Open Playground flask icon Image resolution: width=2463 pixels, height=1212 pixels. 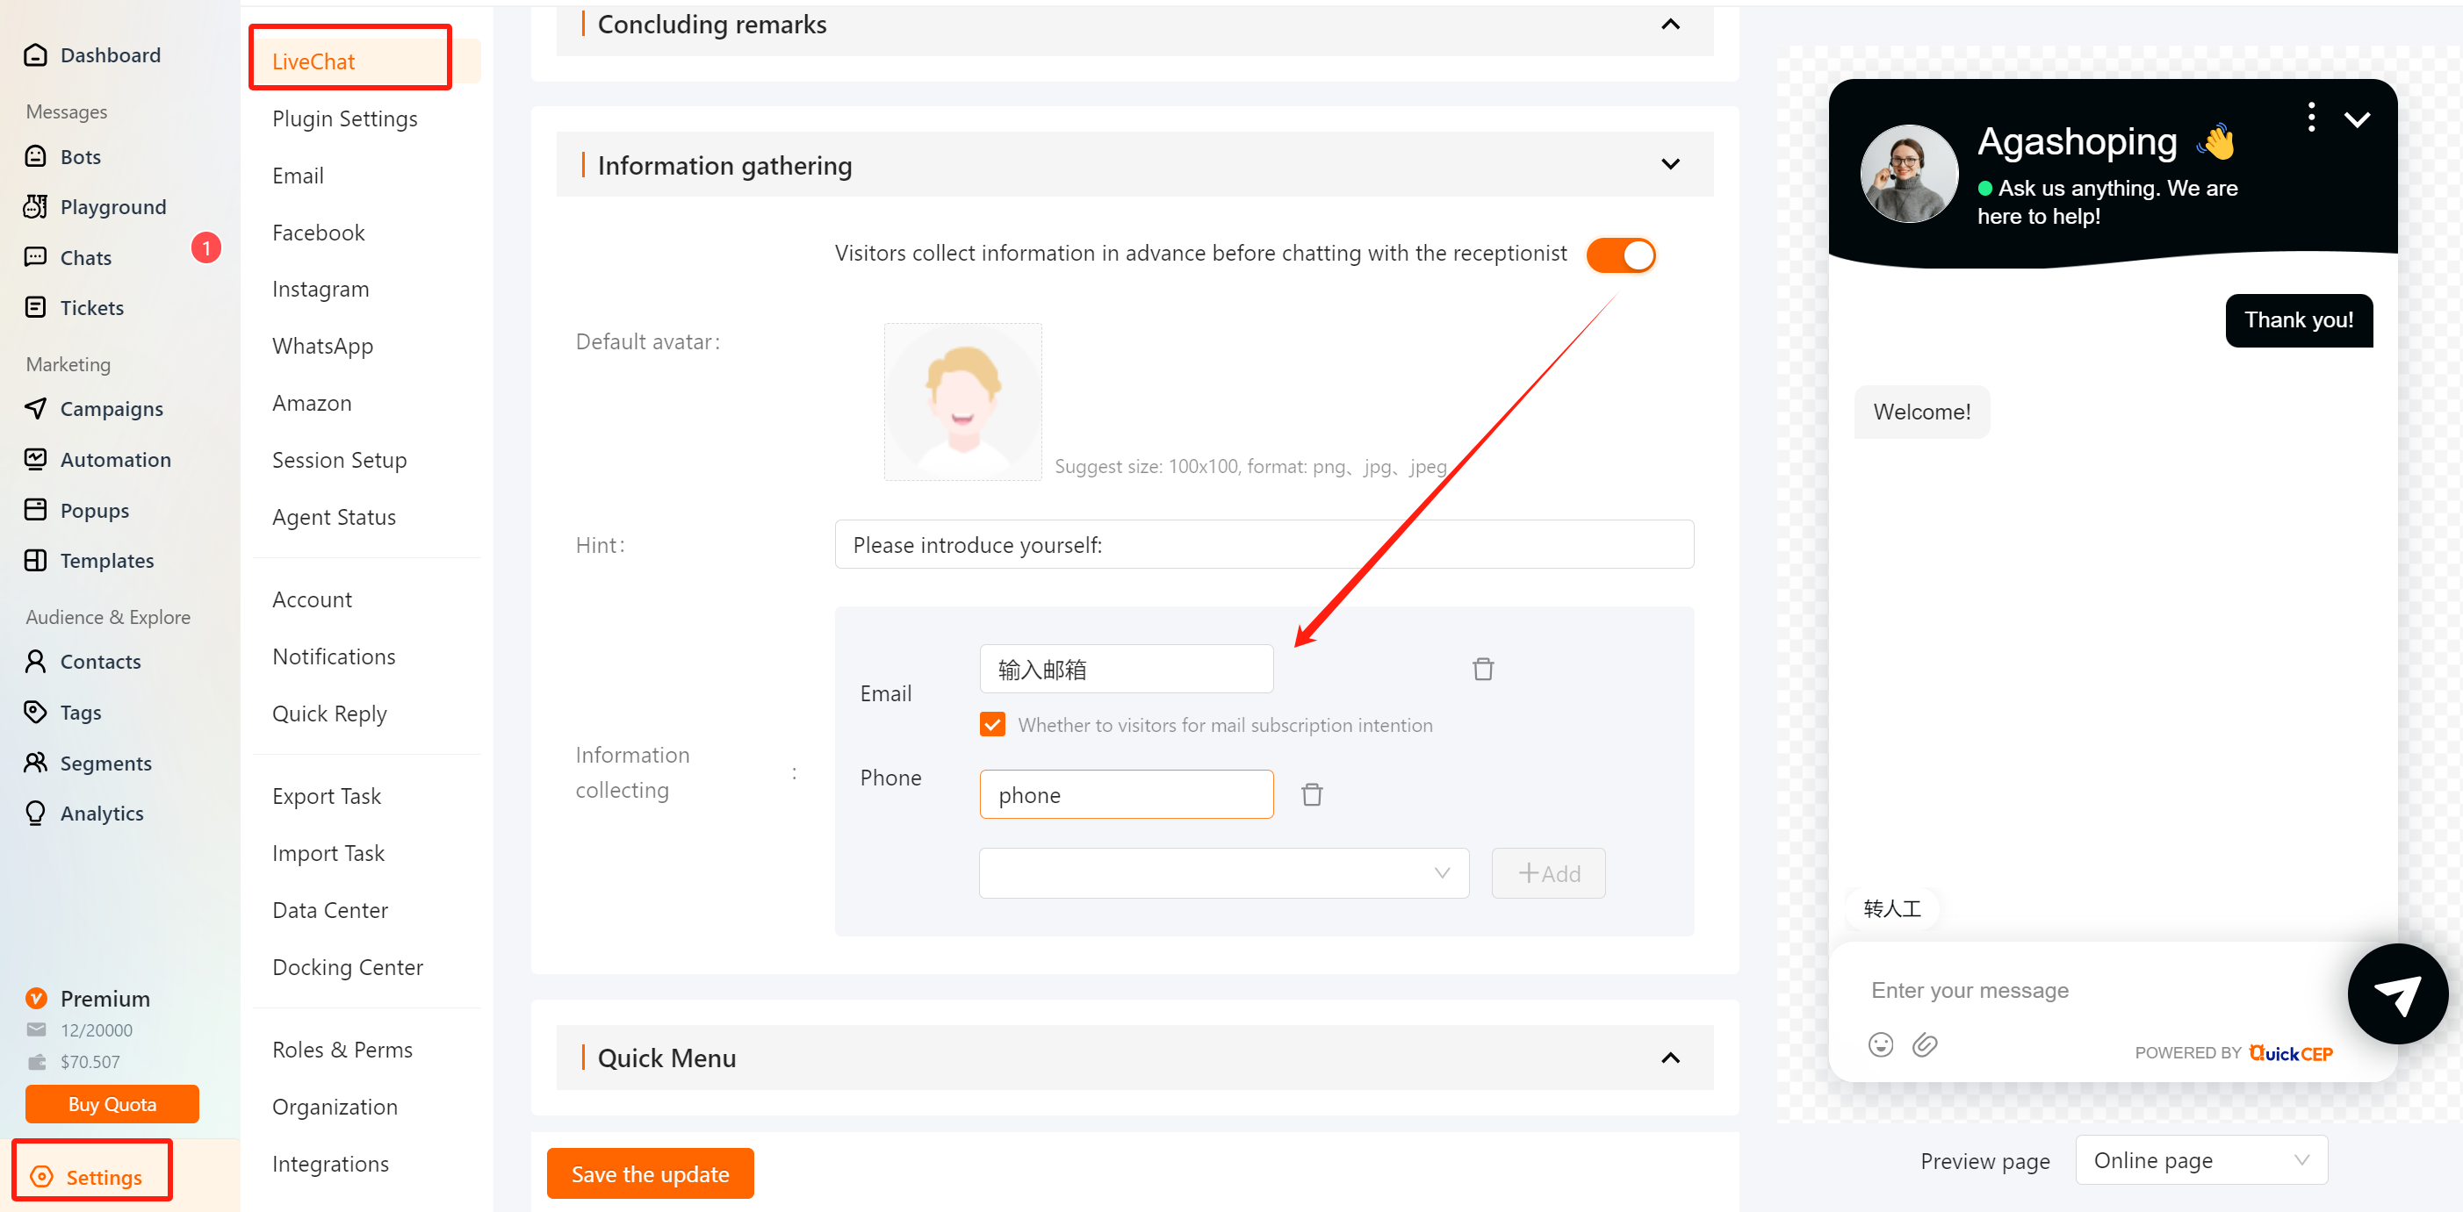point(35,207)
